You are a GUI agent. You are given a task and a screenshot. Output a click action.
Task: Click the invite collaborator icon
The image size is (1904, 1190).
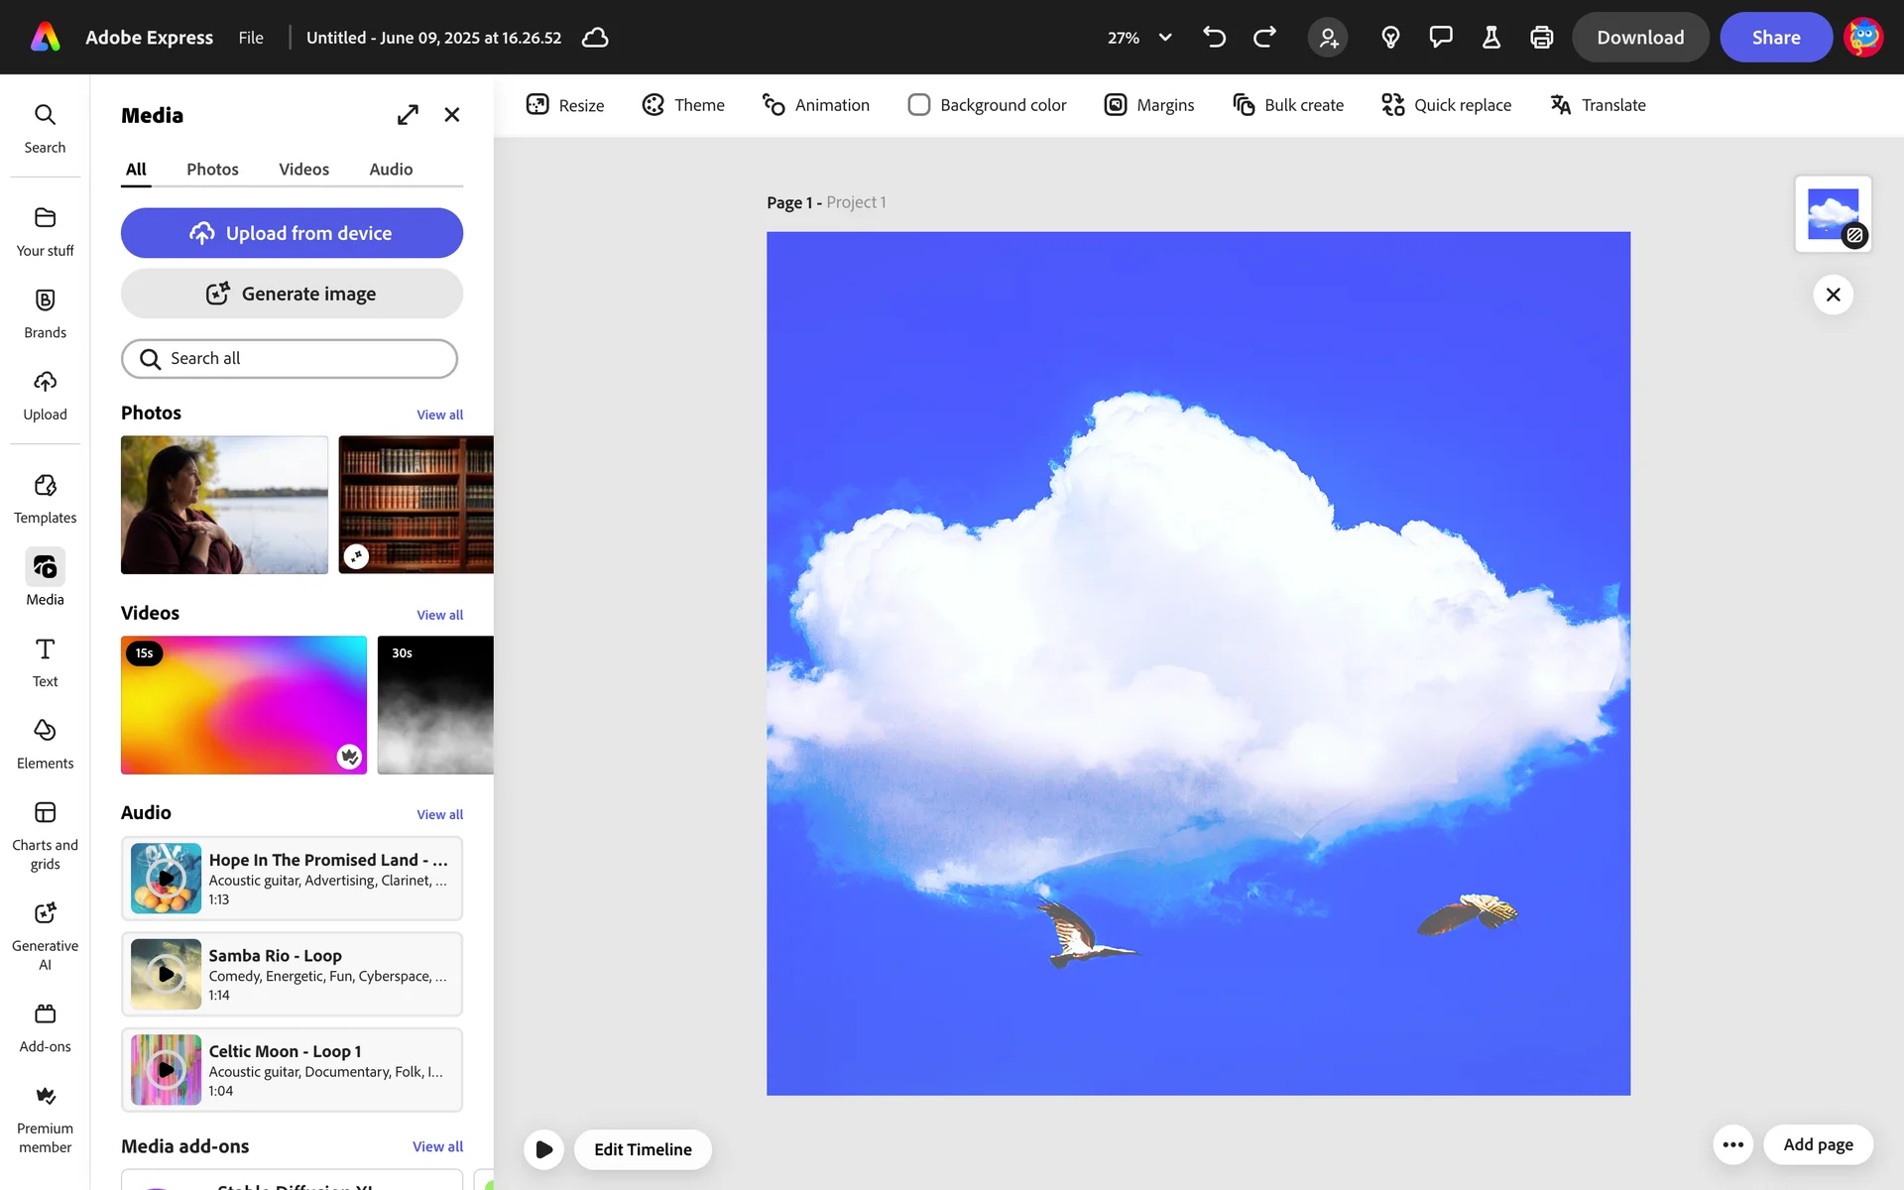coord(1328,38)
